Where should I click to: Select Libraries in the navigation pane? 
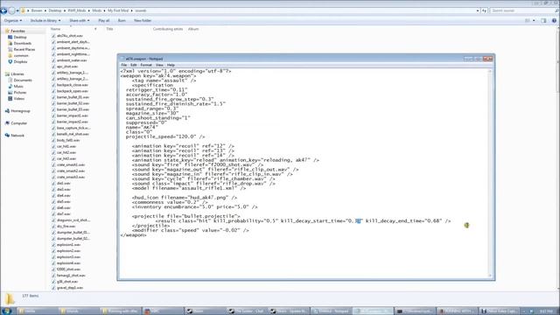pyautogui.click(x=17, y=73)
